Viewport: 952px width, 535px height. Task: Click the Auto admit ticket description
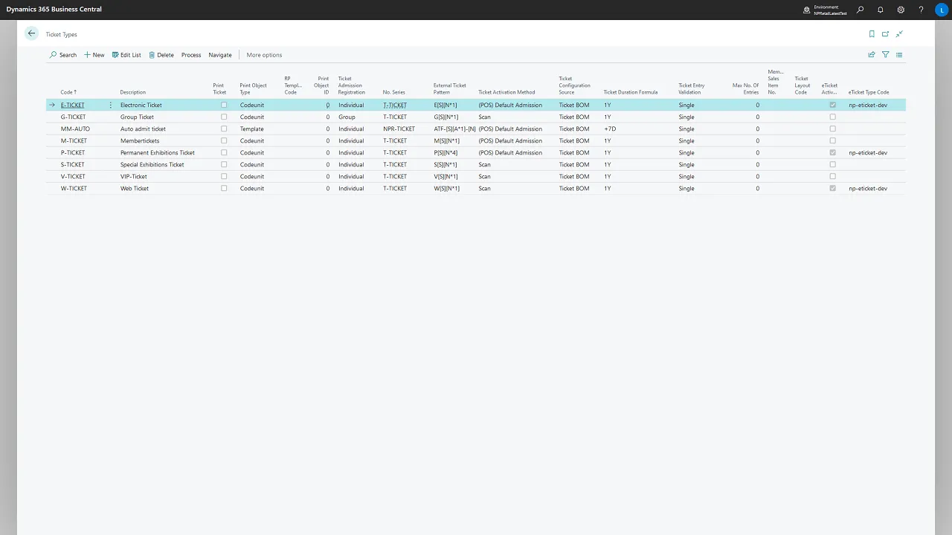(143, 129)
